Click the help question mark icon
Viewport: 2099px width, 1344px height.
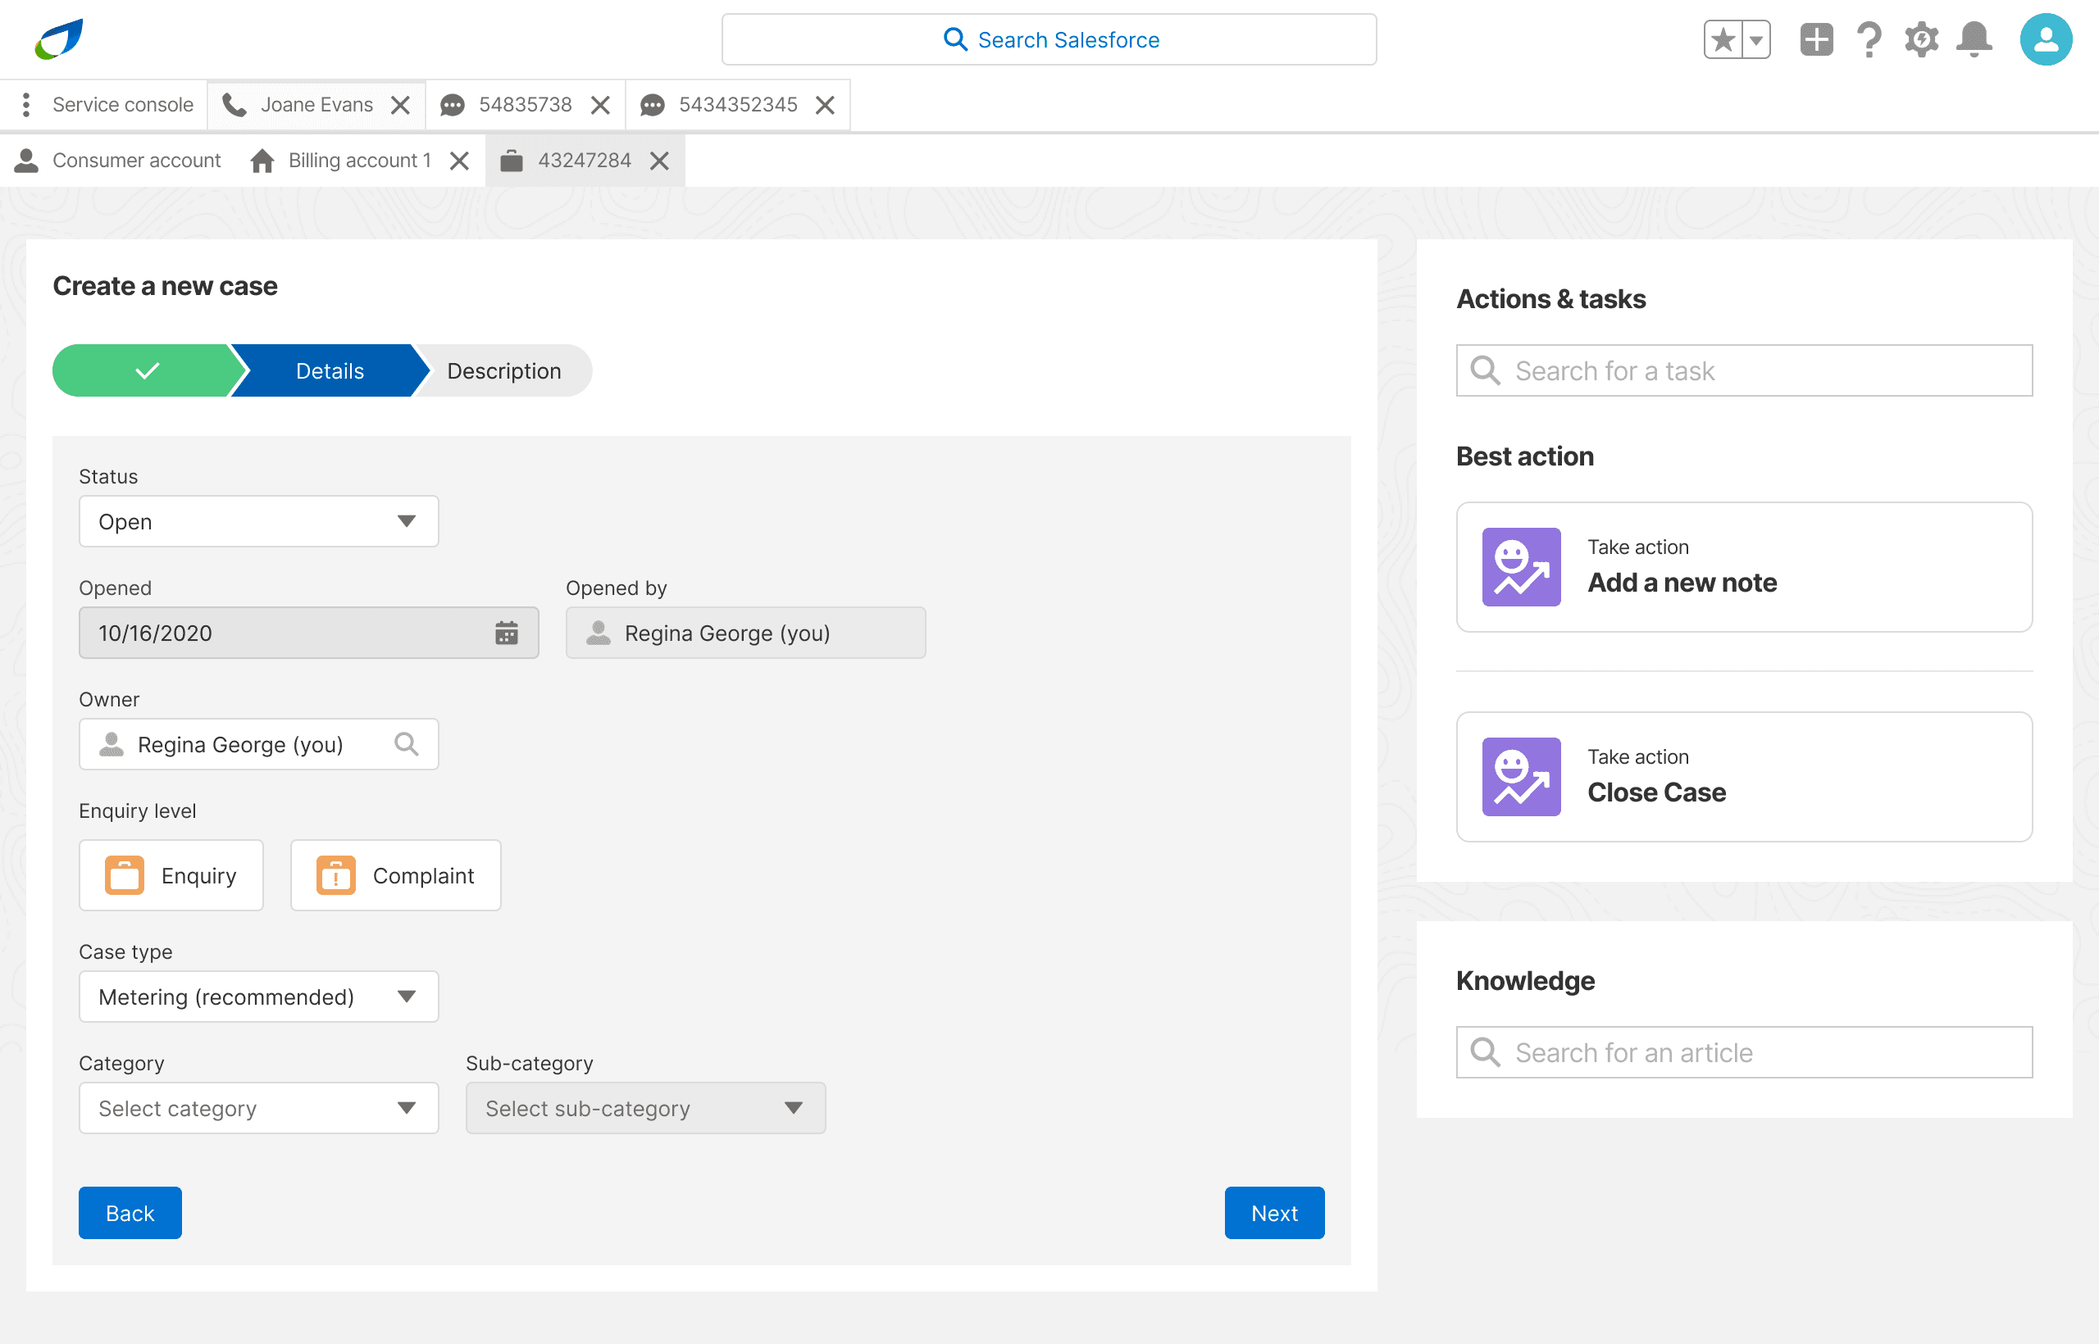pyautogui.click(x=1869, y=40)
